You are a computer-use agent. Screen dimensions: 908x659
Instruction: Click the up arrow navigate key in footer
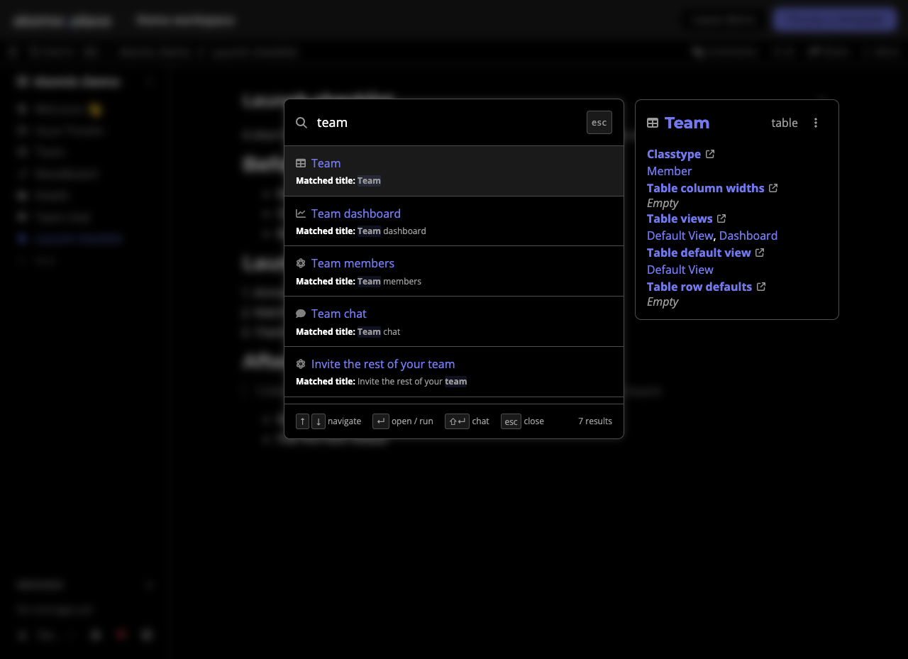[x=303, y=421]
